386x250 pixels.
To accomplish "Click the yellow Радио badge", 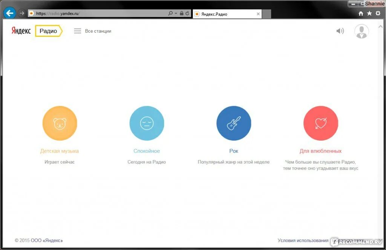I will click(x=49, y=31).
